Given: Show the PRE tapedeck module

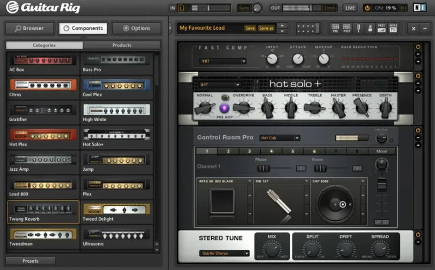Looking at the screenshot, I should click(335, 28).
